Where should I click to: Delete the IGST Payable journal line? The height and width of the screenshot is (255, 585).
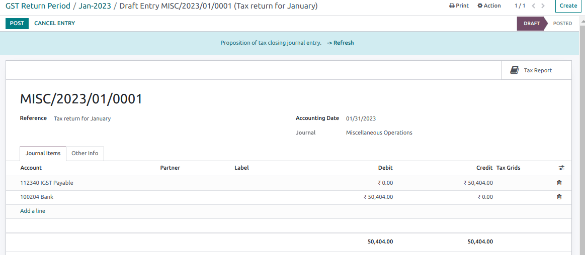click(x=559, y=183)
